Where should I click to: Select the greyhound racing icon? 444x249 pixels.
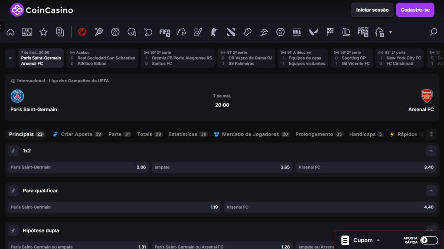tap(264, 32)
